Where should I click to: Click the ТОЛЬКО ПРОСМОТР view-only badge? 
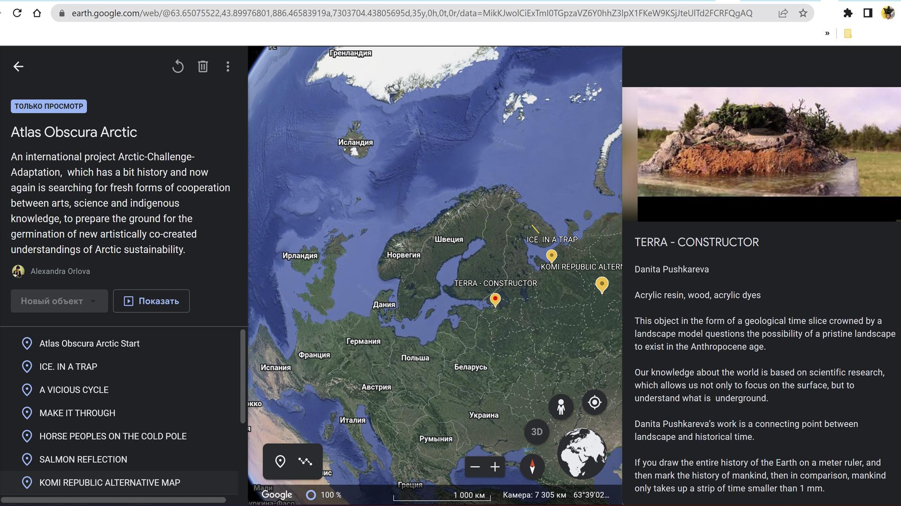pos(49,106)
